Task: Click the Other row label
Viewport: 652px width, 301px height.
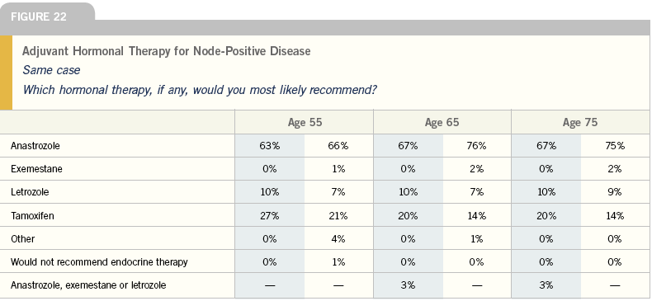Action: coord(22,239)
